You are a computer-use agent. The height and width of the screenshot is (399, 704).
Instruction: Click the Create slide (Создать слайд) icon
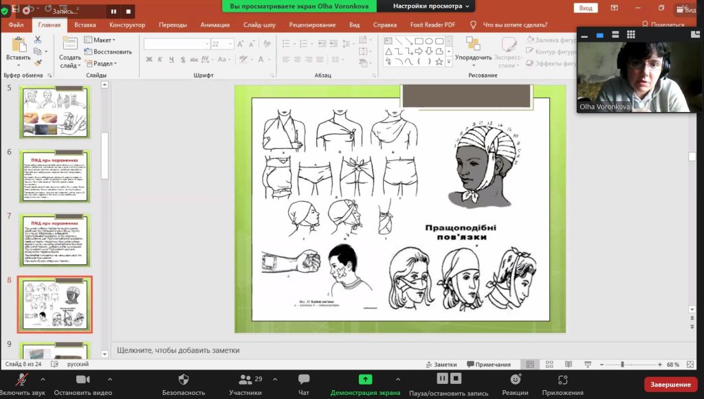(x=70, y=45)
